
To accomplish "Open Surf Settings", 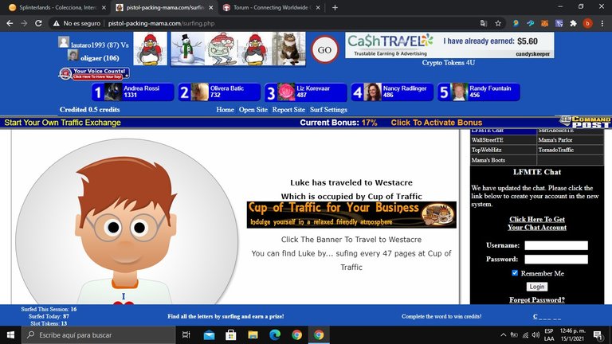I will 328,110.
